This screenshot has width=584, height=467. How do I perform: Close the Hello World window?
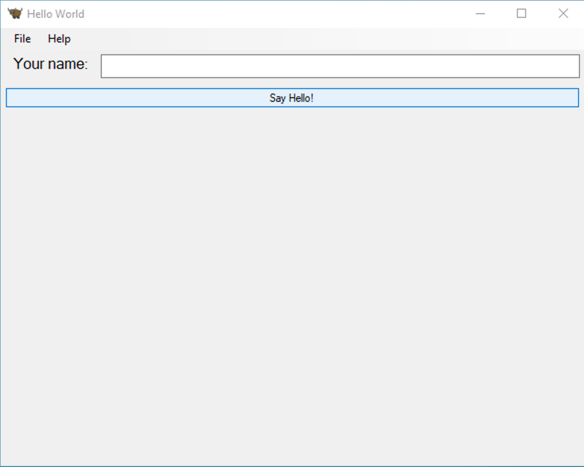point(563,14)
